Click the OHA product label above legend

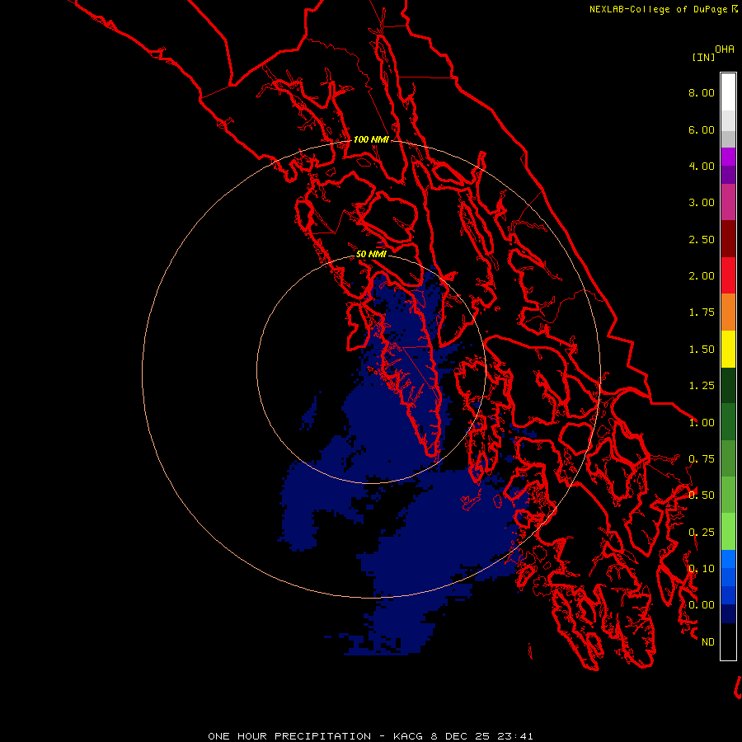click(725, 49)
